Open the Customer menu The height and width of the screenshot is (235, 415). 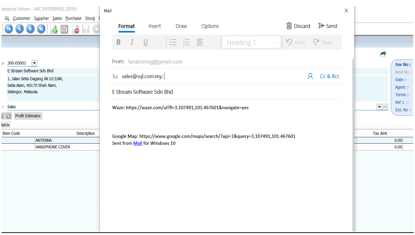(22, 19)
